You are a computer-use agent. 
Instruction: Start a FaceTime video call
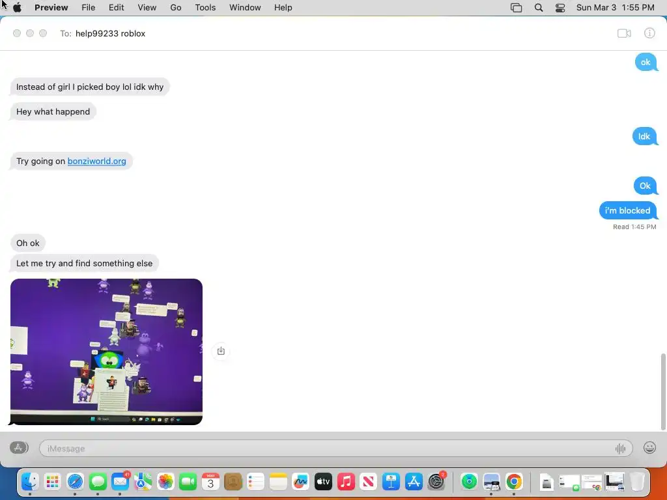624,33
